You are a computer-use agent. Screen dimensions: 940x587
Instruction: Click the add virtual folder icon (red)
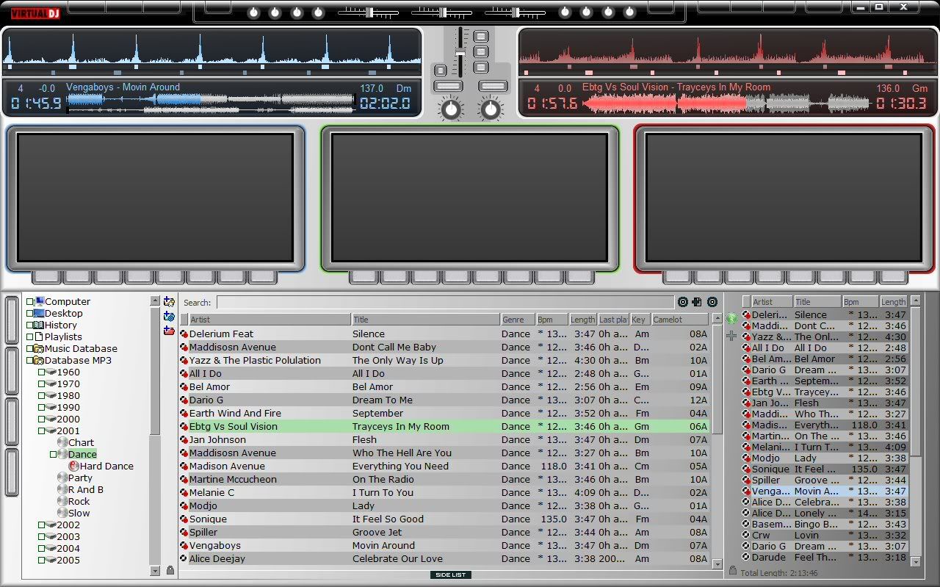click(x=169, y=331)
